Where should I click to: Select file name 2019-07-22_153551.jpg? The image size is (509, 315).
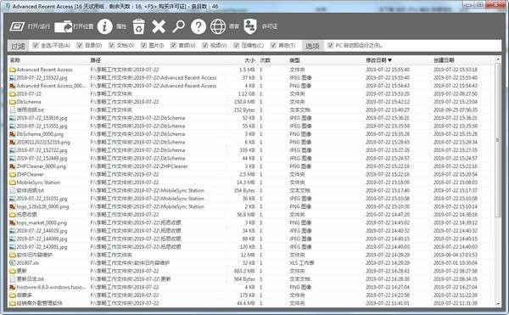[x=42, y=126]
